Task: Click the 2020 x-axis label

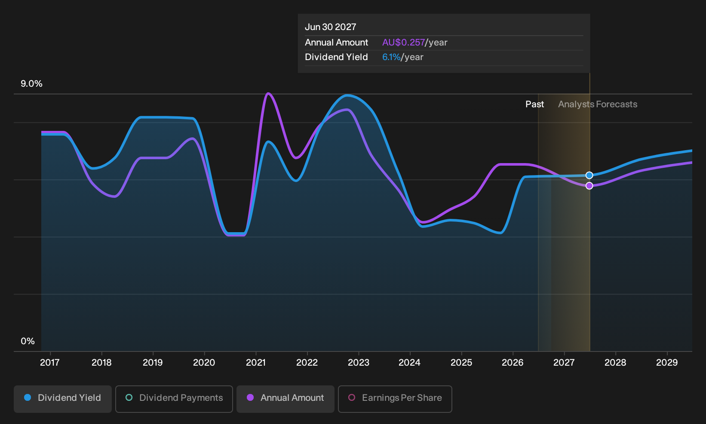Action: [x=204, y=363]
